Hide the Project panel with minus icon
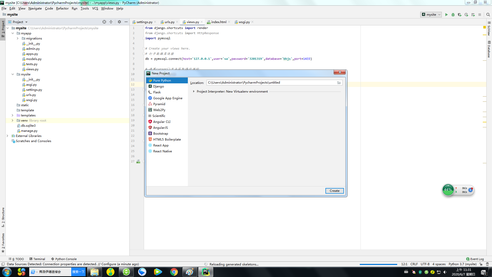 [x=126, y=22]
